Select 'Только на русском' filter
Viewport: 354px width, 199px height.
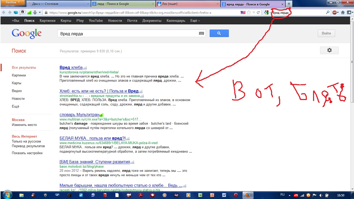click(26, 141)
